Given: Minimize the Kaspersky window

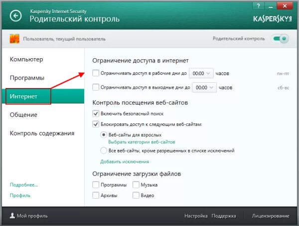Looking at the screenshot, I should pyautogui.click(x=271, y=6).
